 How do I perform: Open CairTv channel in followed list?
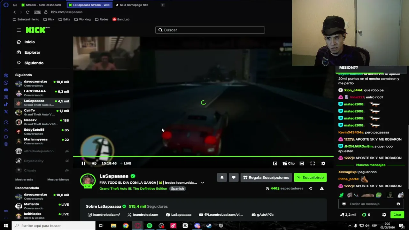point(42,112)
